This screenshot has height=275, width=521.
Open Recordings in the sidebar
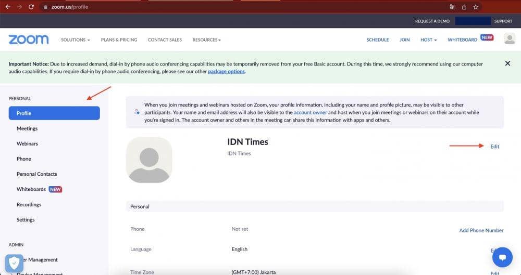tap(29, 205)
